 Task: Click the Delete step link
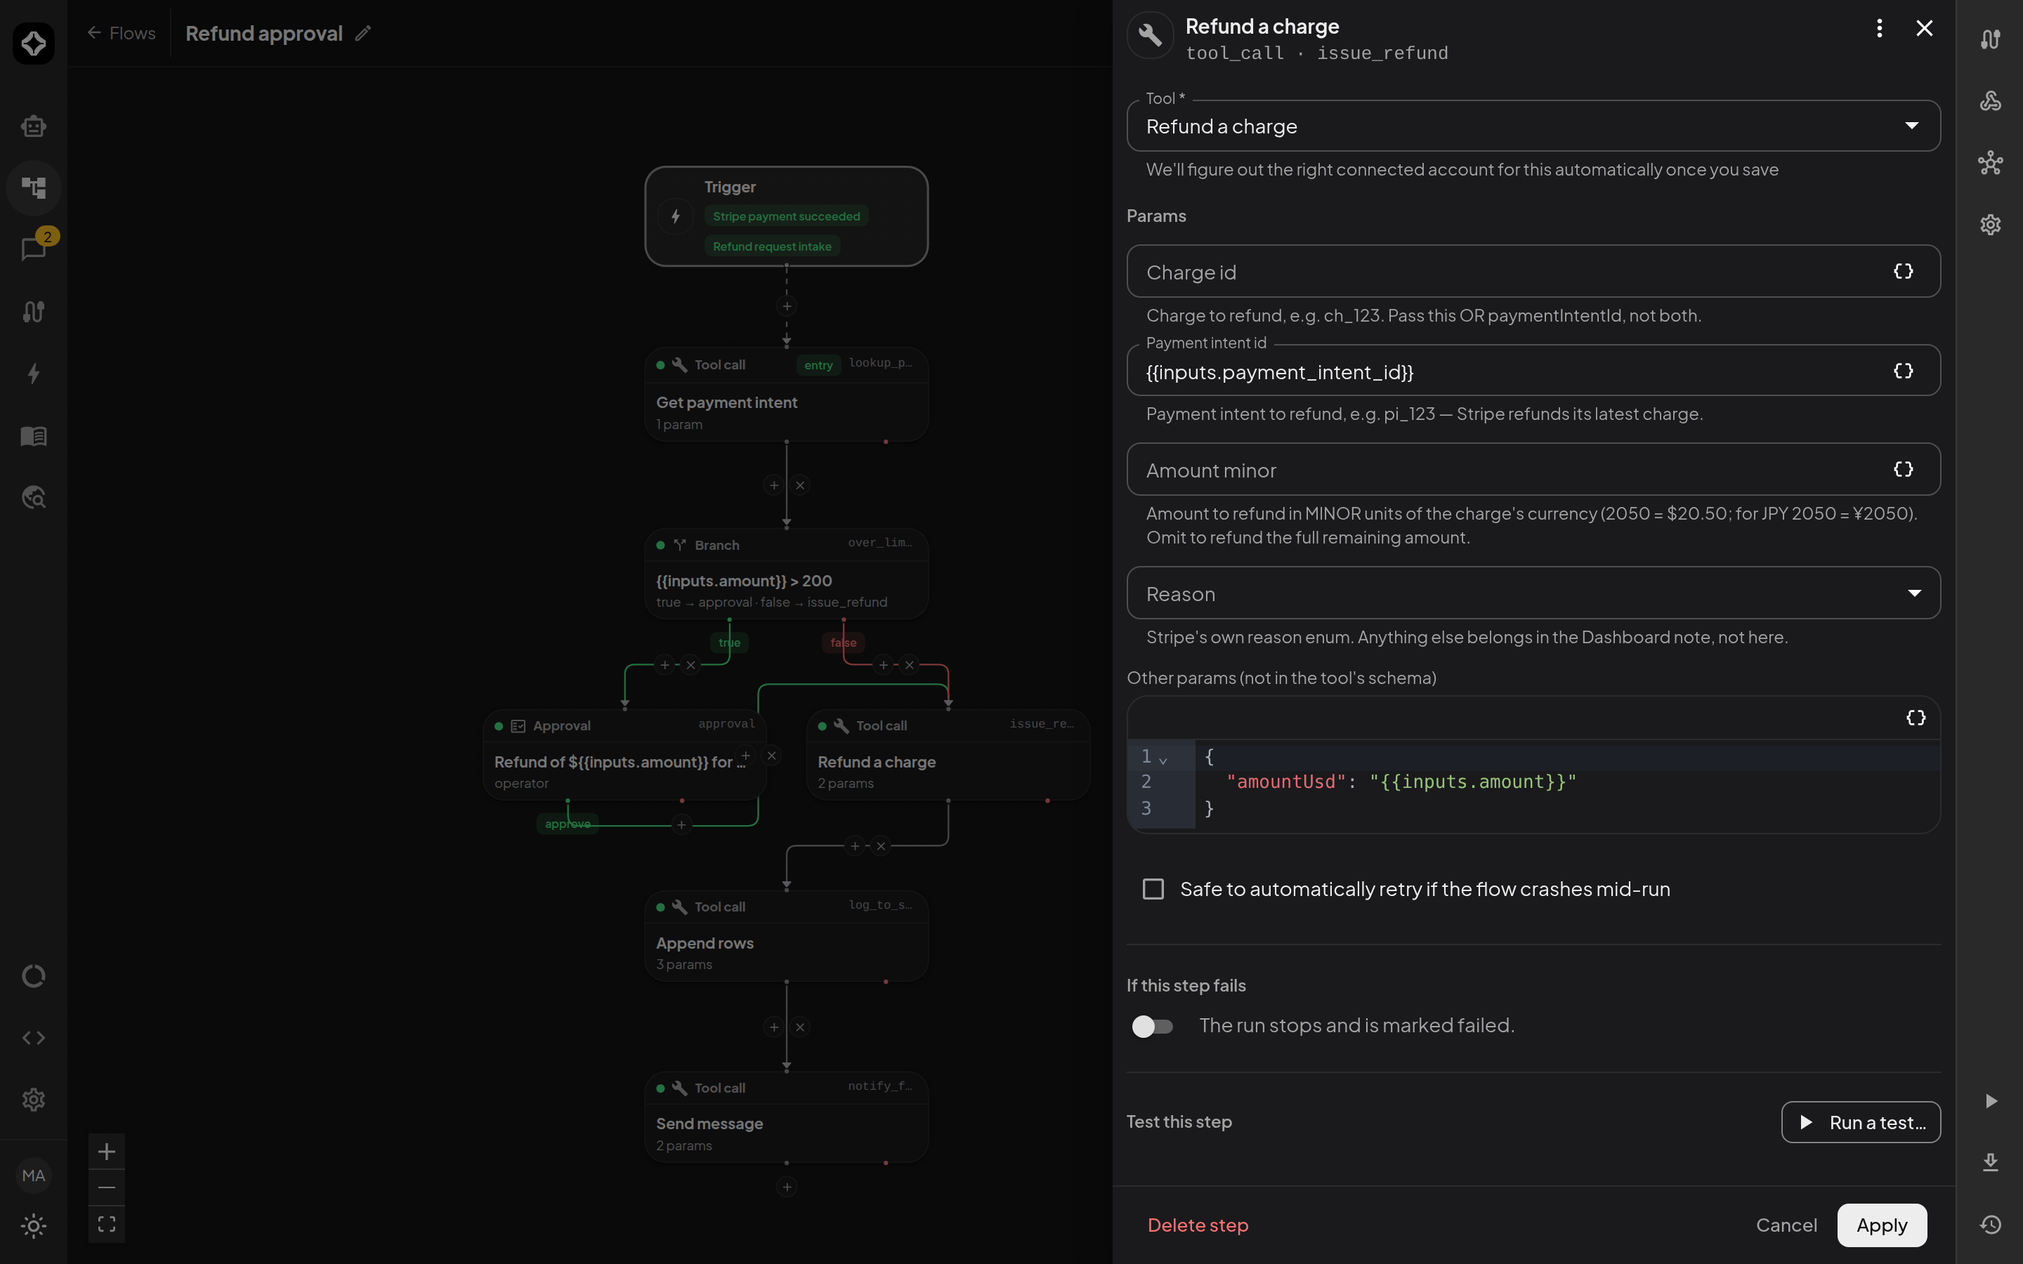pyautogui.click(x=1198, y=1225)
